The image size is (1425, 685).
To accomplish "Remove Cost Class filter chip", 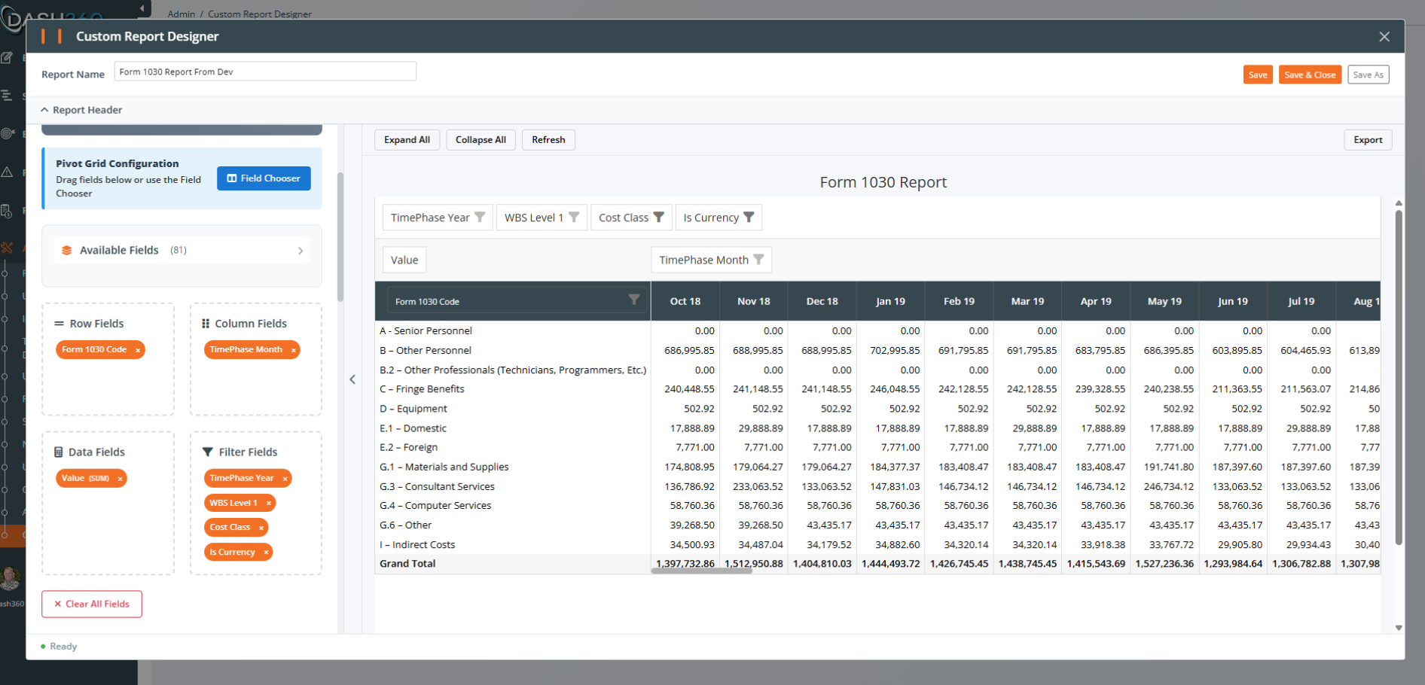I will 261,528.
